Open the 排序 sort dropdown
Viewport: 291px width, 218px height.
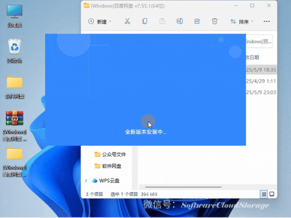click(x=241, y=22)
